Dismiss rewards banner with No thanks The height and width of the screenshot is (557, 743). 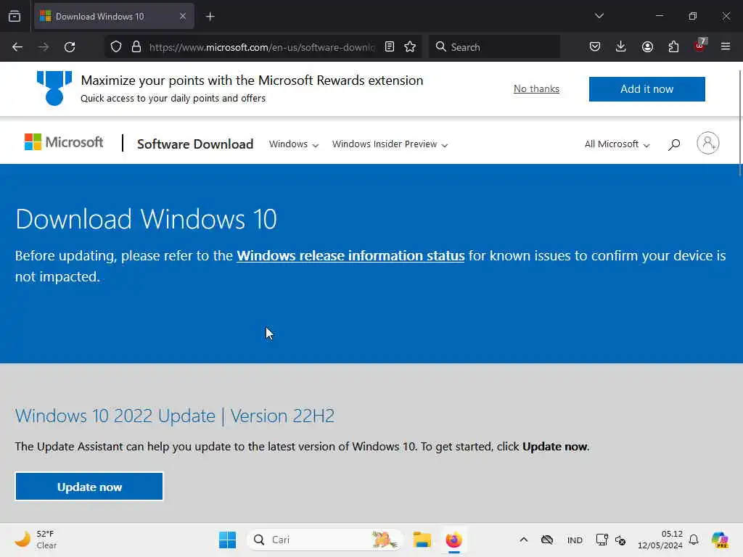536,88
